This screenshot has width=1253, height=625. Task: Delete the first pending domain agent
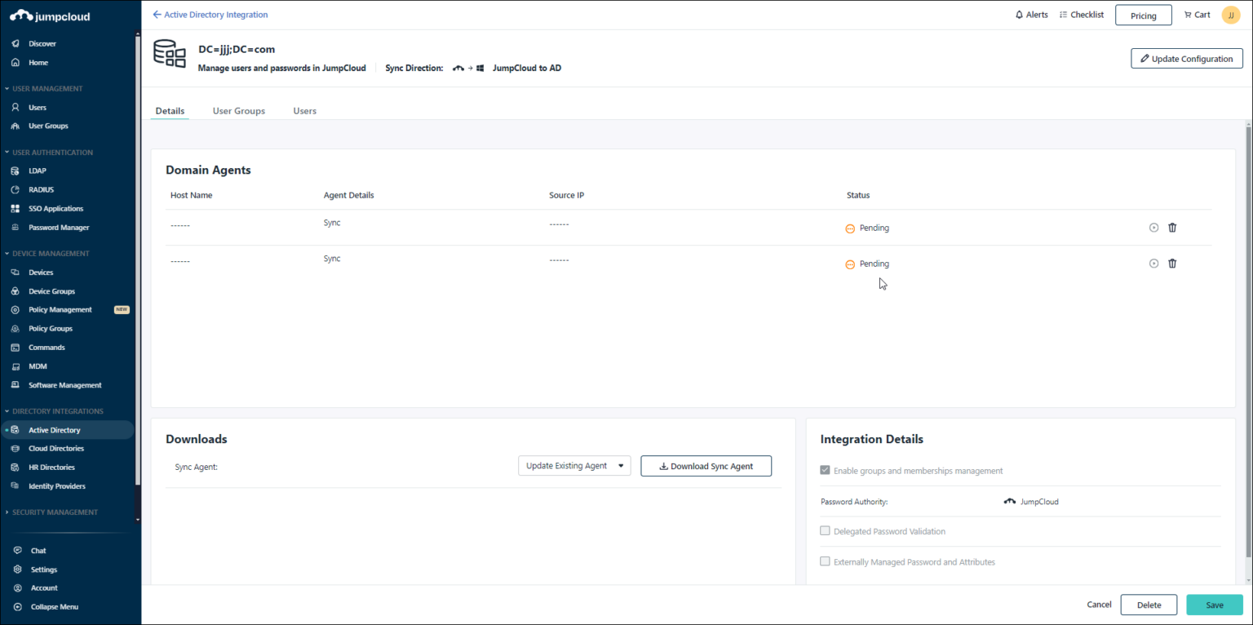click(1172, 228)
